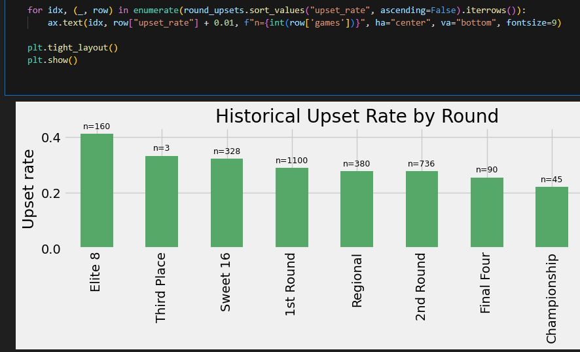Click the for idx enumerate code line
580x352 pixels.
coord(276,10)
